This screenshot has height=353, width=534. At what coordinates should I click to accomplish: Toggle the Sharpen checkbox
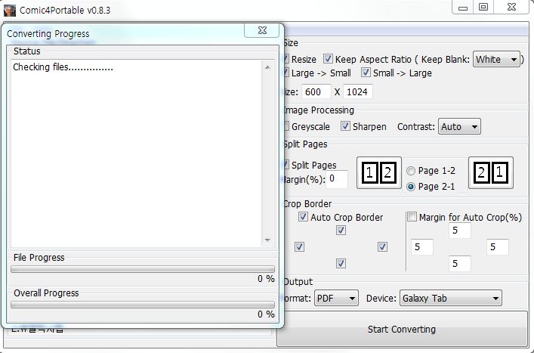(x=345, y=126)
